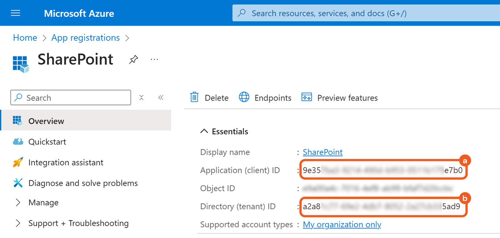Open Integration assistant page
500x238 pixels.
(x=66, y=162)
